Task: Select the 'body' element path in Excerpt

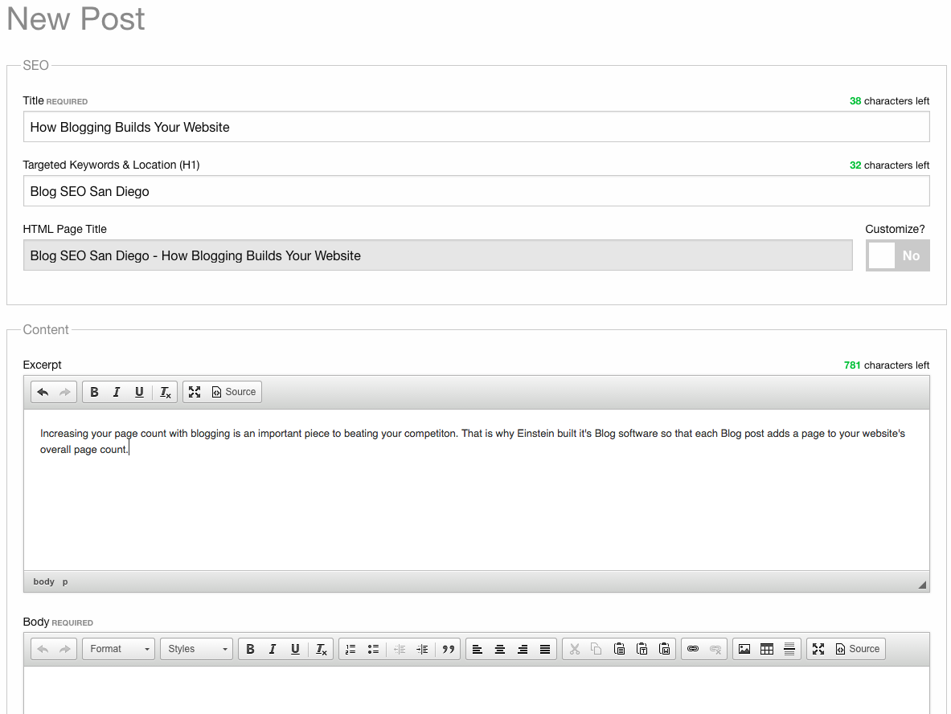Action: coord(43,581)
